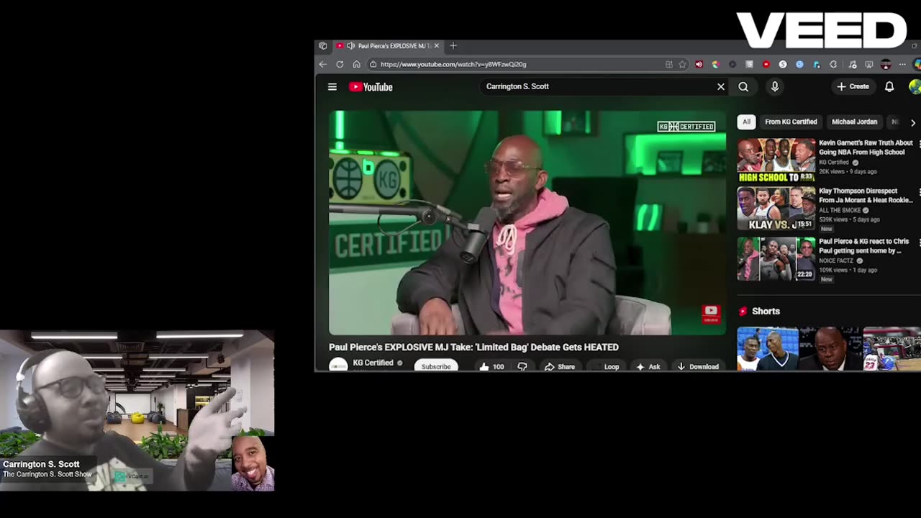Open Klay Thompson Disrespect video thumbnail
Image resolution: width=921 pixels, height=518 pixels.
(776, 209)
